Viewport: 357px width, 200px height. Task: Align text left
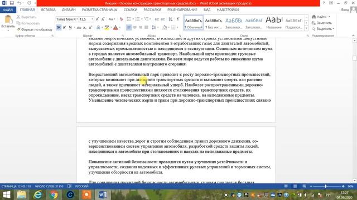(129, 27)
